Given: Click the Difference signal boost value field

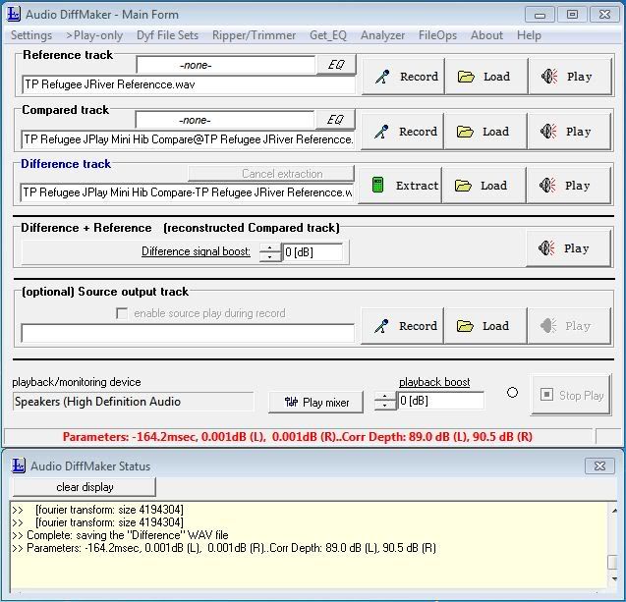Looking at the screenshot, I should pyautogui.click(x=313, y=252).
